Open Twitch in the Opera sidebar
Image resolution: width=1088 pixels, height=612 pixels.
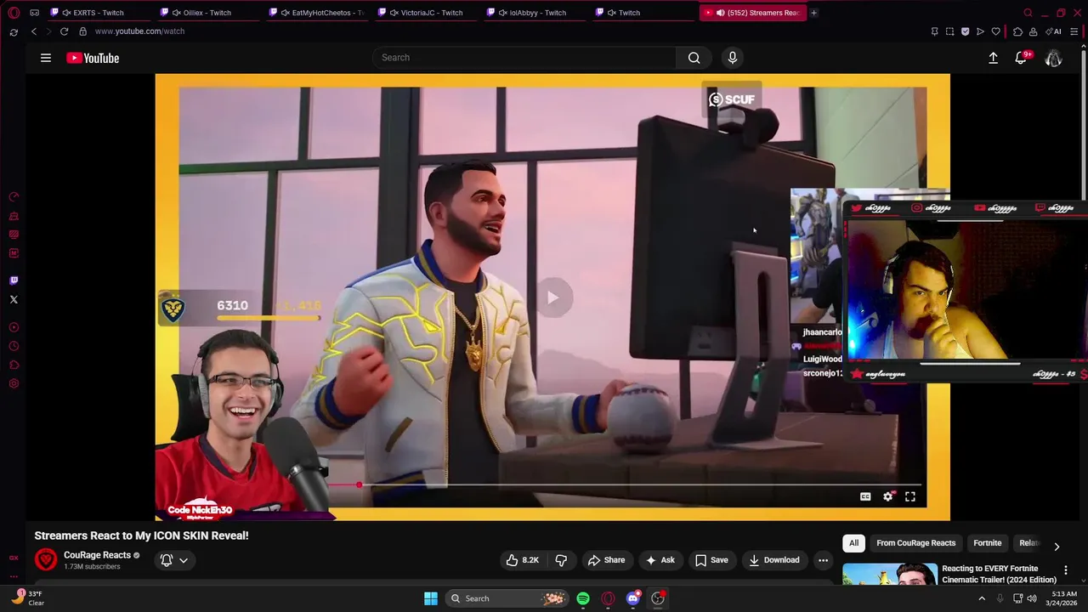14,280
